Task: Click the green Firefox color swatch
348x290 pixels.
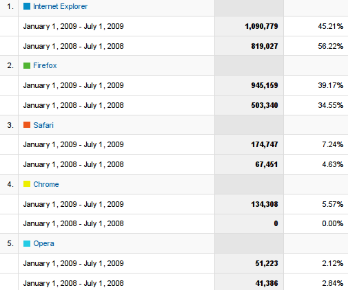Action: coord(27,66)
